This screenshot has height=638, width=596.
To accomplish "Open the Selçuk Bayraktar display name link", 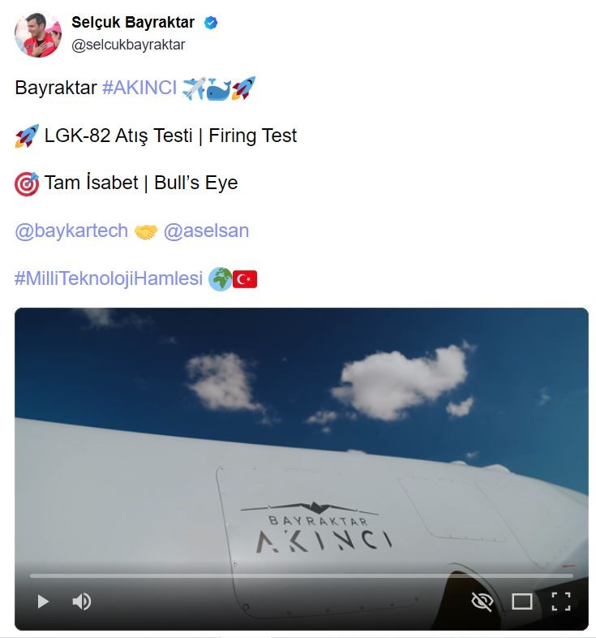I will 134,22.
